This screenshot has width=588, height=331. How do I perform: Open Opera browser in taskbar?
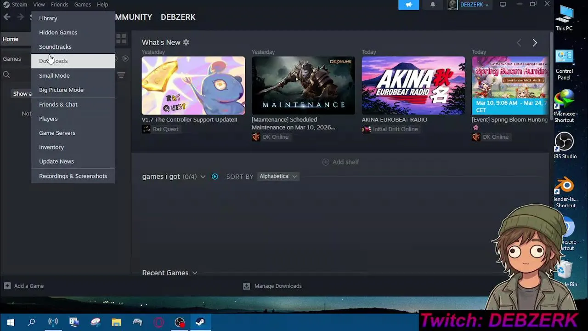pyautogui.click(x=158, y=322)
